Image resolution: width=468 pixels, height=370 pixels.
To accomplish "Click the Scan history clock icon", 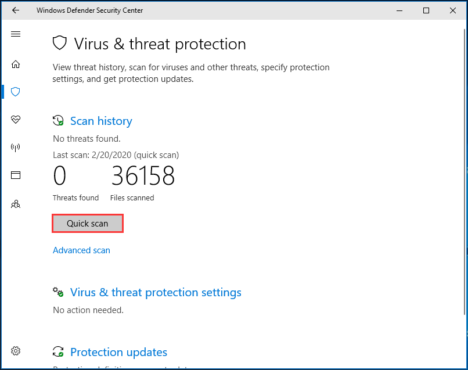I will click(58, 121).
